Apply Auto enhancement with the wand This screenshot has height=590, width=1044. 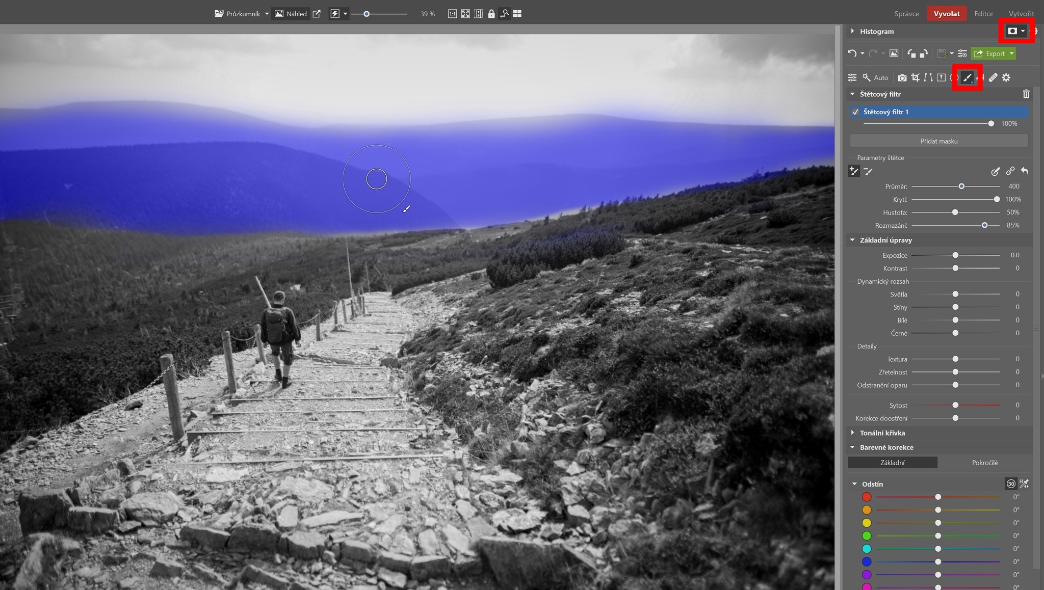tap(875, 77)
